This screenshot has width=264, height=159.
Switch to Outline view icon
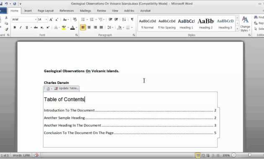point(213,155)
